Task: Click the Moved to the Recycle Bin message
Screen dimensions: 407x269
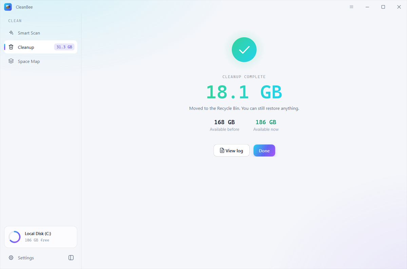Action: point(244,109)
